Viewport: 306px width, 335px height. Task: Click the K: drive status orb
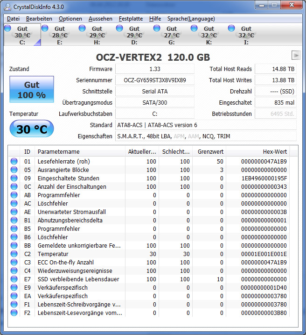click(194, 28)
